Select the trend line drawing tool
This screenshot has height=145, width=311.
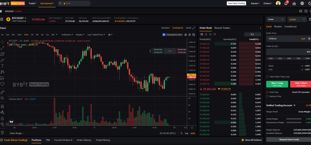pos(2,48)
